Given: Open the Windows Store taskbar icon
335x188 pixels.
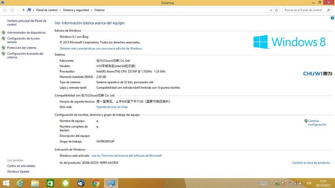Looking at the screenshot, I should (x=50, y=183).
